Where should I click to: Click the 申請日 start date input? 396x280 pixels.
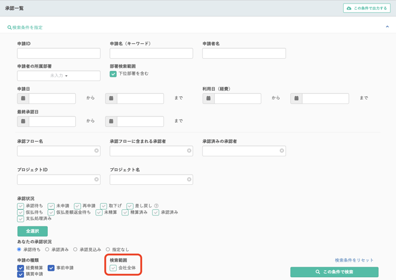click(52, 99)
